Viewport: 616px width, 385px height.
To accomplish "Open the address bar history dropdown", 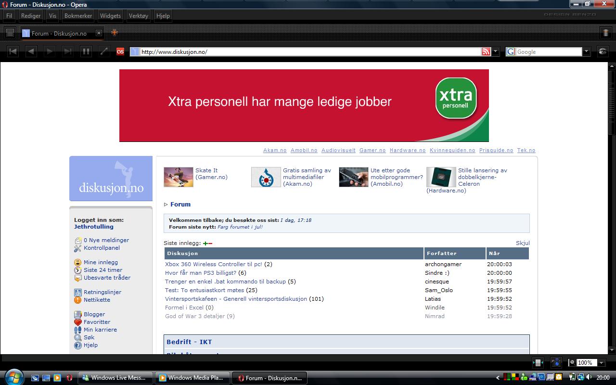I will coord(496,51).
